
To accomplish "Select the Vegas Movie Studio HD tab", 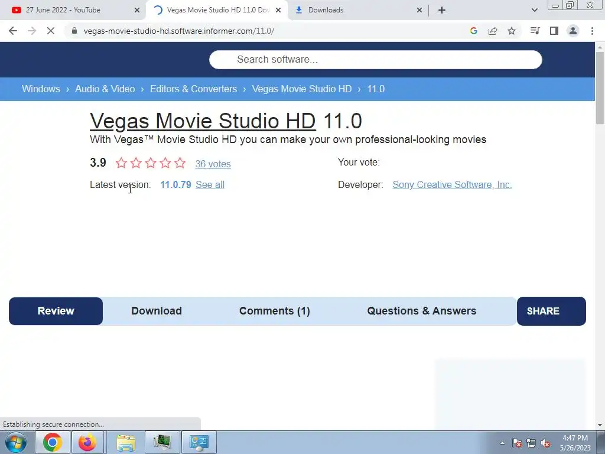I will [x=217, y=10].
